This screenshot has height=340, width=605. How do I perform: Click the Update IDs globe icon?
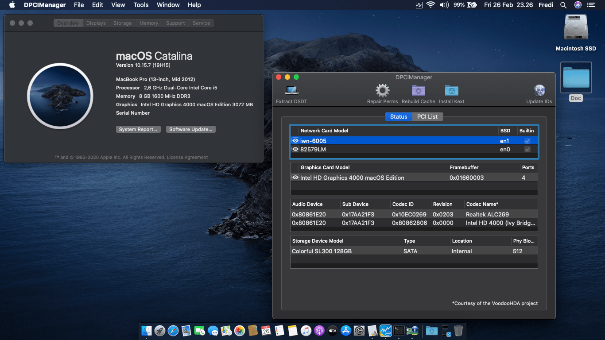tap(539, 91)
